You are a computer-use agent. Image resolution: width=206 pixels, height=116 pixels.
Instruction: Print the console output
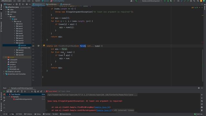202,107
